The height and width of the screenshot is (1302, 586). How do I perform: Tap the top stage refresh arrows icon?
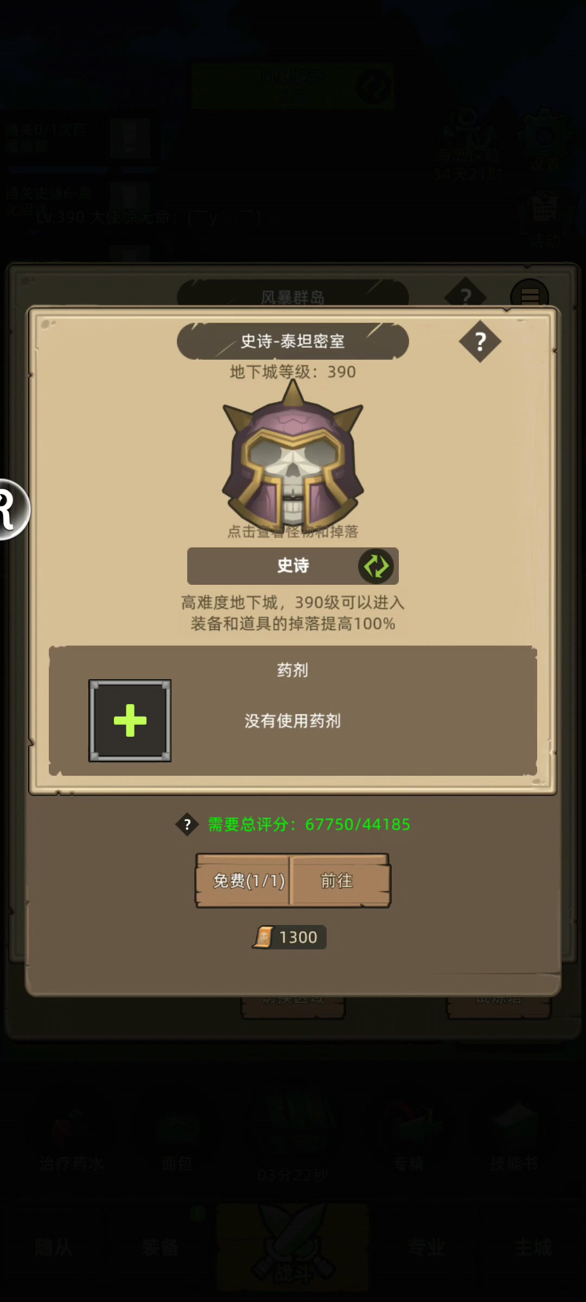pos(374,86)
